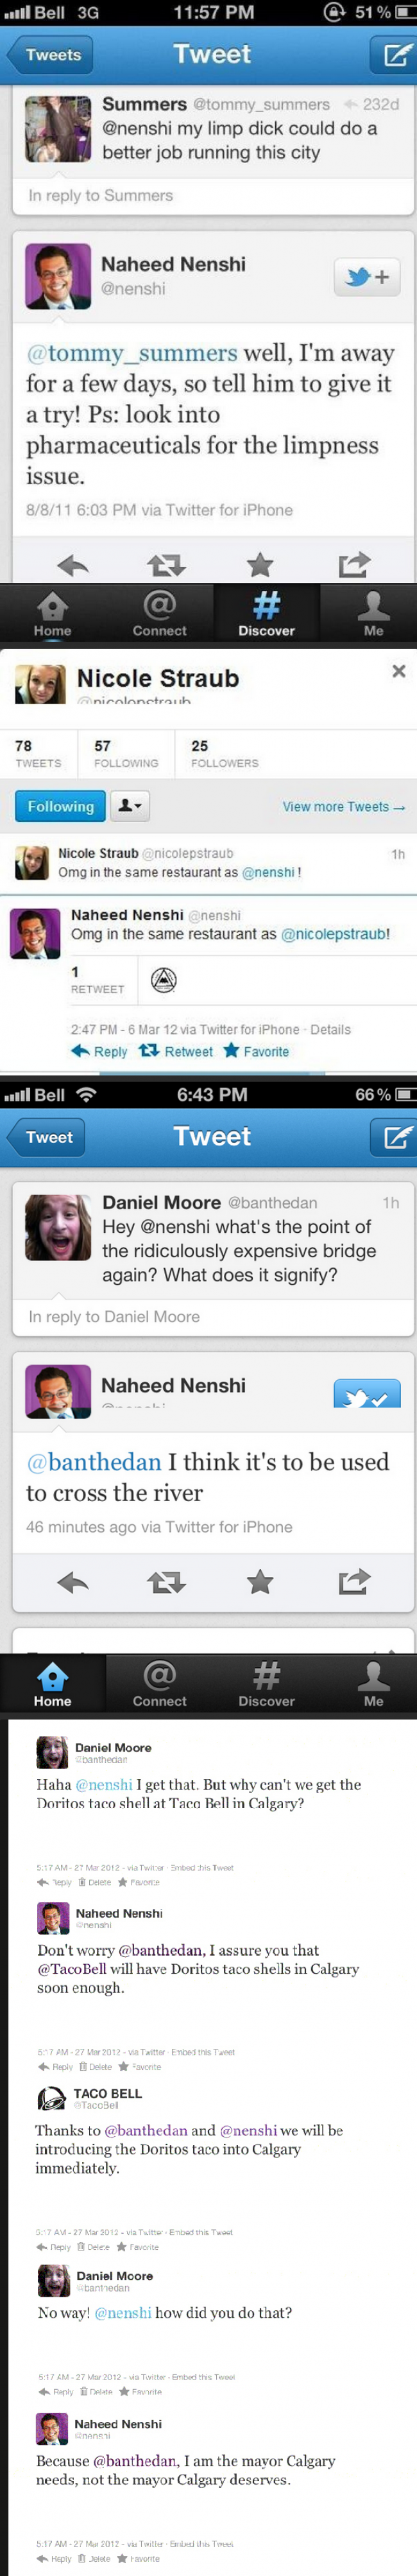Close the Nicole Straub profile popup
The image size is (417, 2576).
[x=399, y=671]
